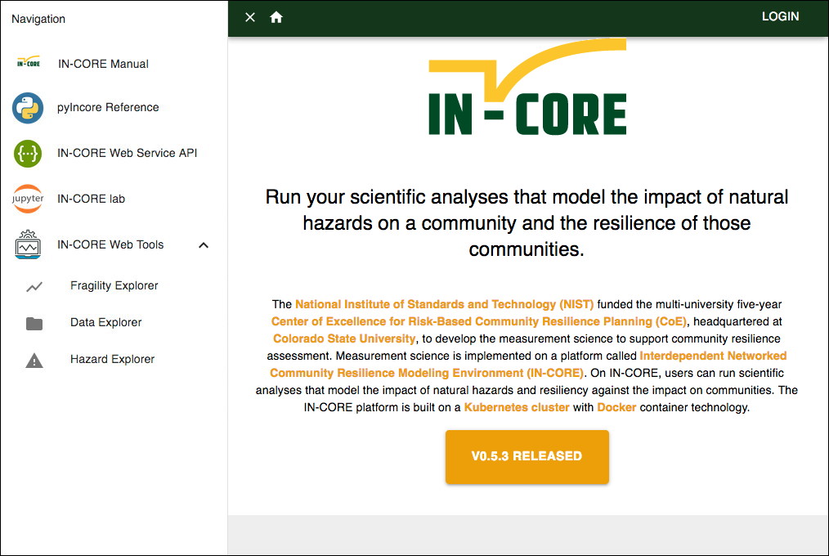
Task: Open the Center of Excellence (CoE) link
Action: coord(479,321)
